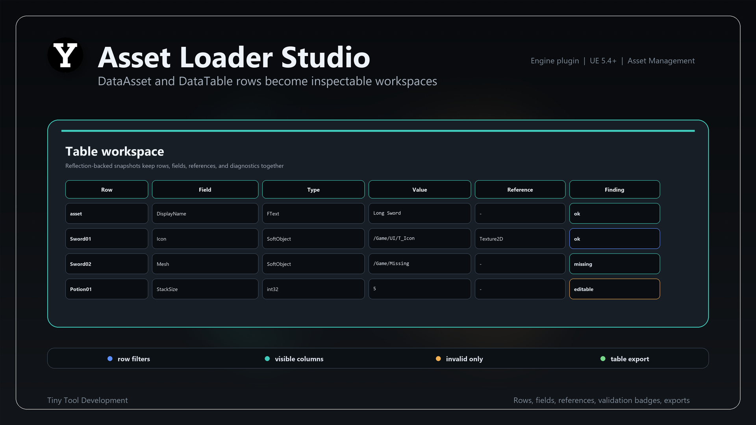This screenshot has height=425, width=756.
Task: Click the Tiny Tool Development footer text
Action: point(87,400)
